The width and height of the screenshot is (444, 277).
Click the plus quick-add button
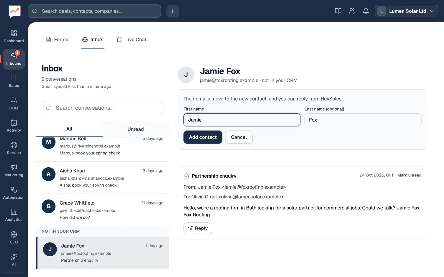pos(173,11)
